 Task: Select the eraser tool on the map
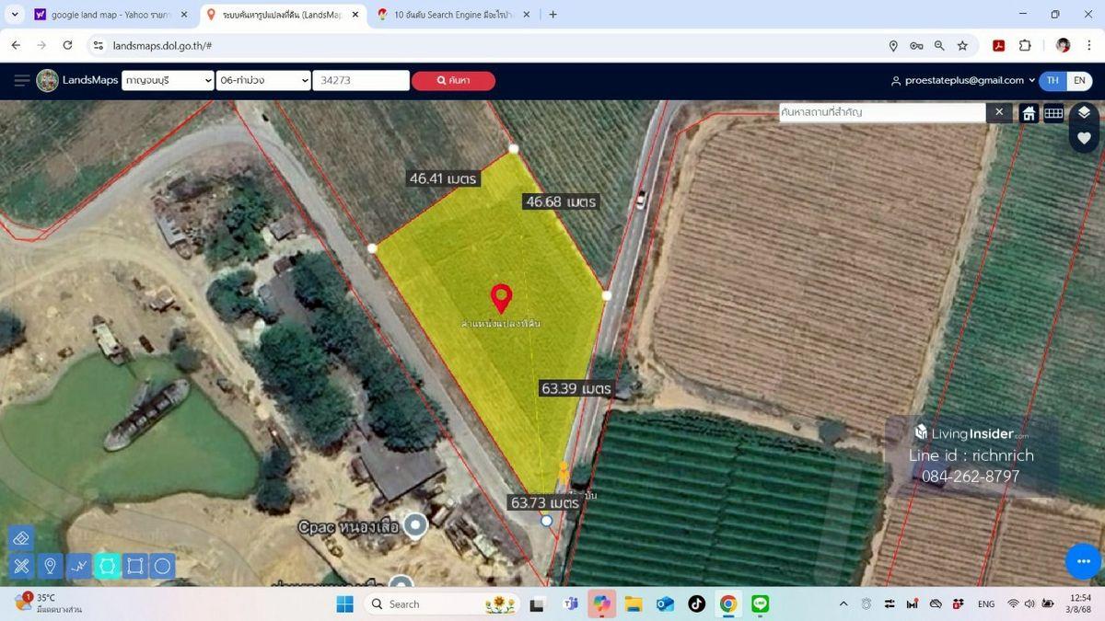click(x=22, y=538)
